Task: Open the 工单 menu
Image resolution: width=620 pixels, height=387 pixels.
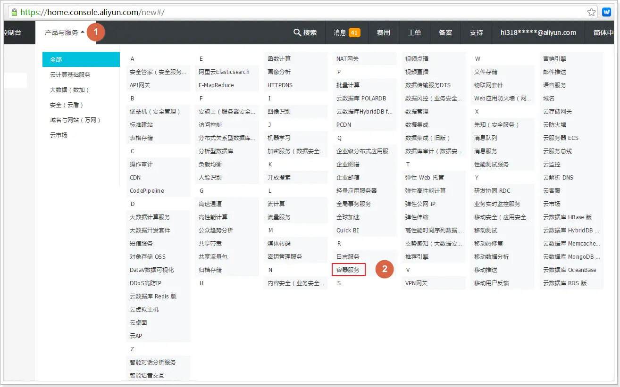Action: point(414,33)
